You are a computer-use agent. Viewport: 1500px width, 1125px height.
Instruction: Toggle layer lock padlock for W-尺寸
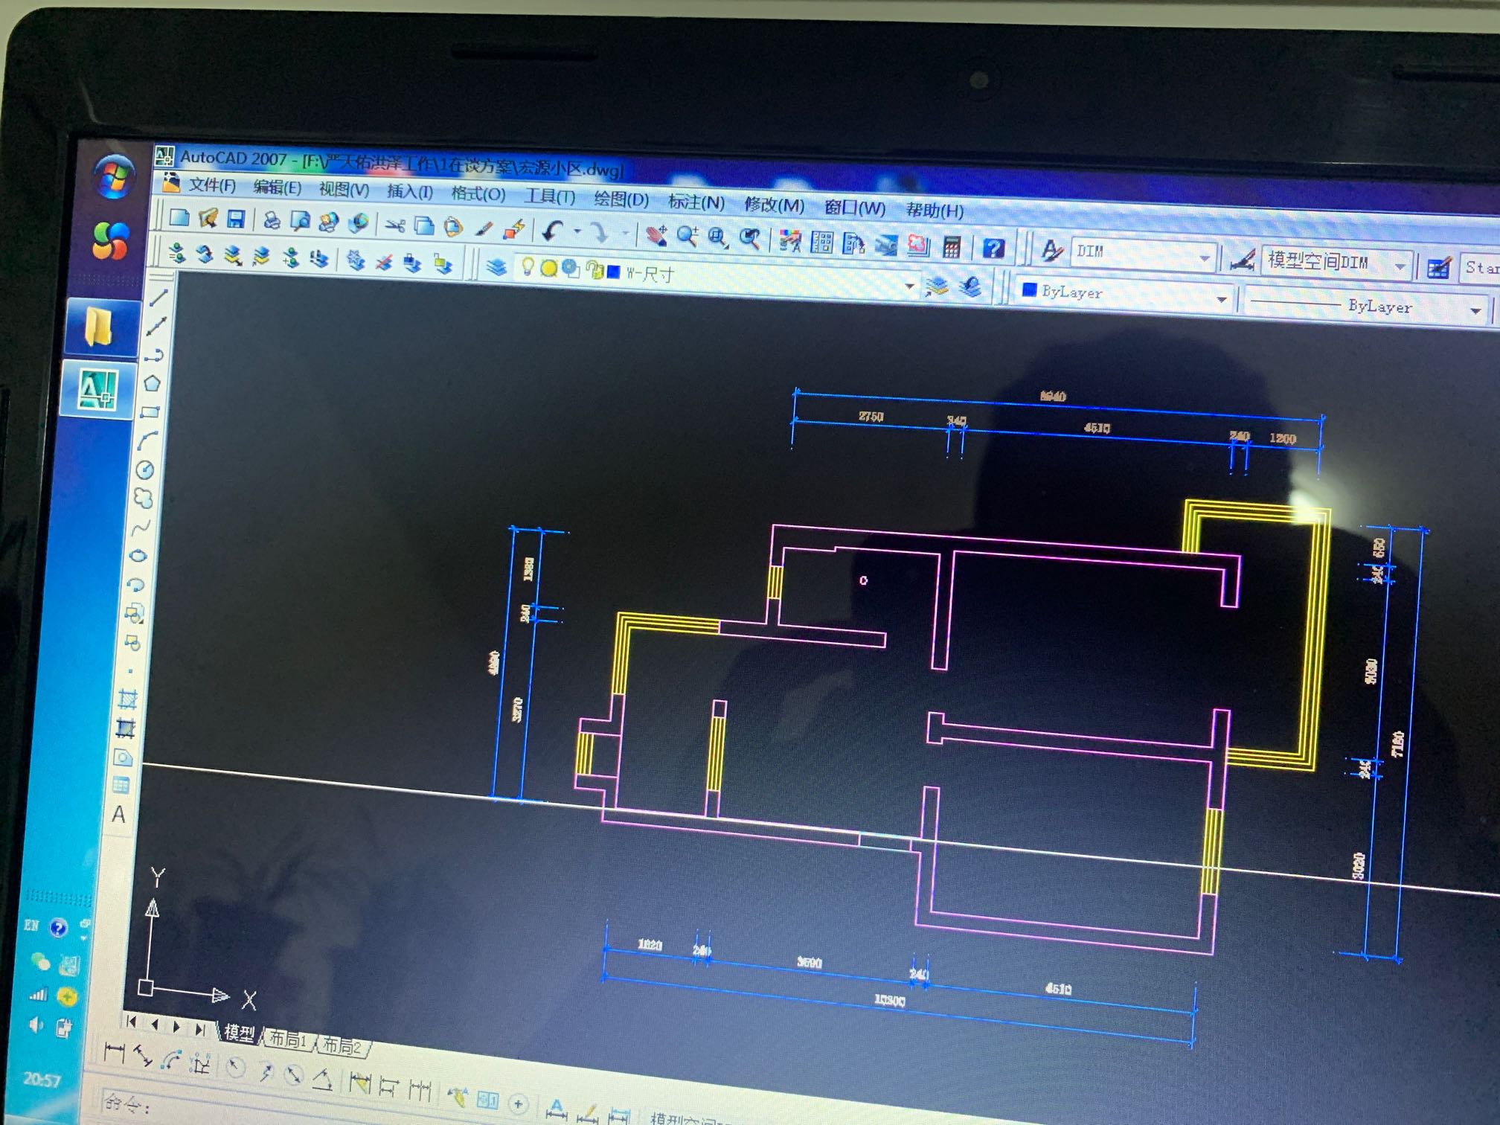(x=594, y=269)
